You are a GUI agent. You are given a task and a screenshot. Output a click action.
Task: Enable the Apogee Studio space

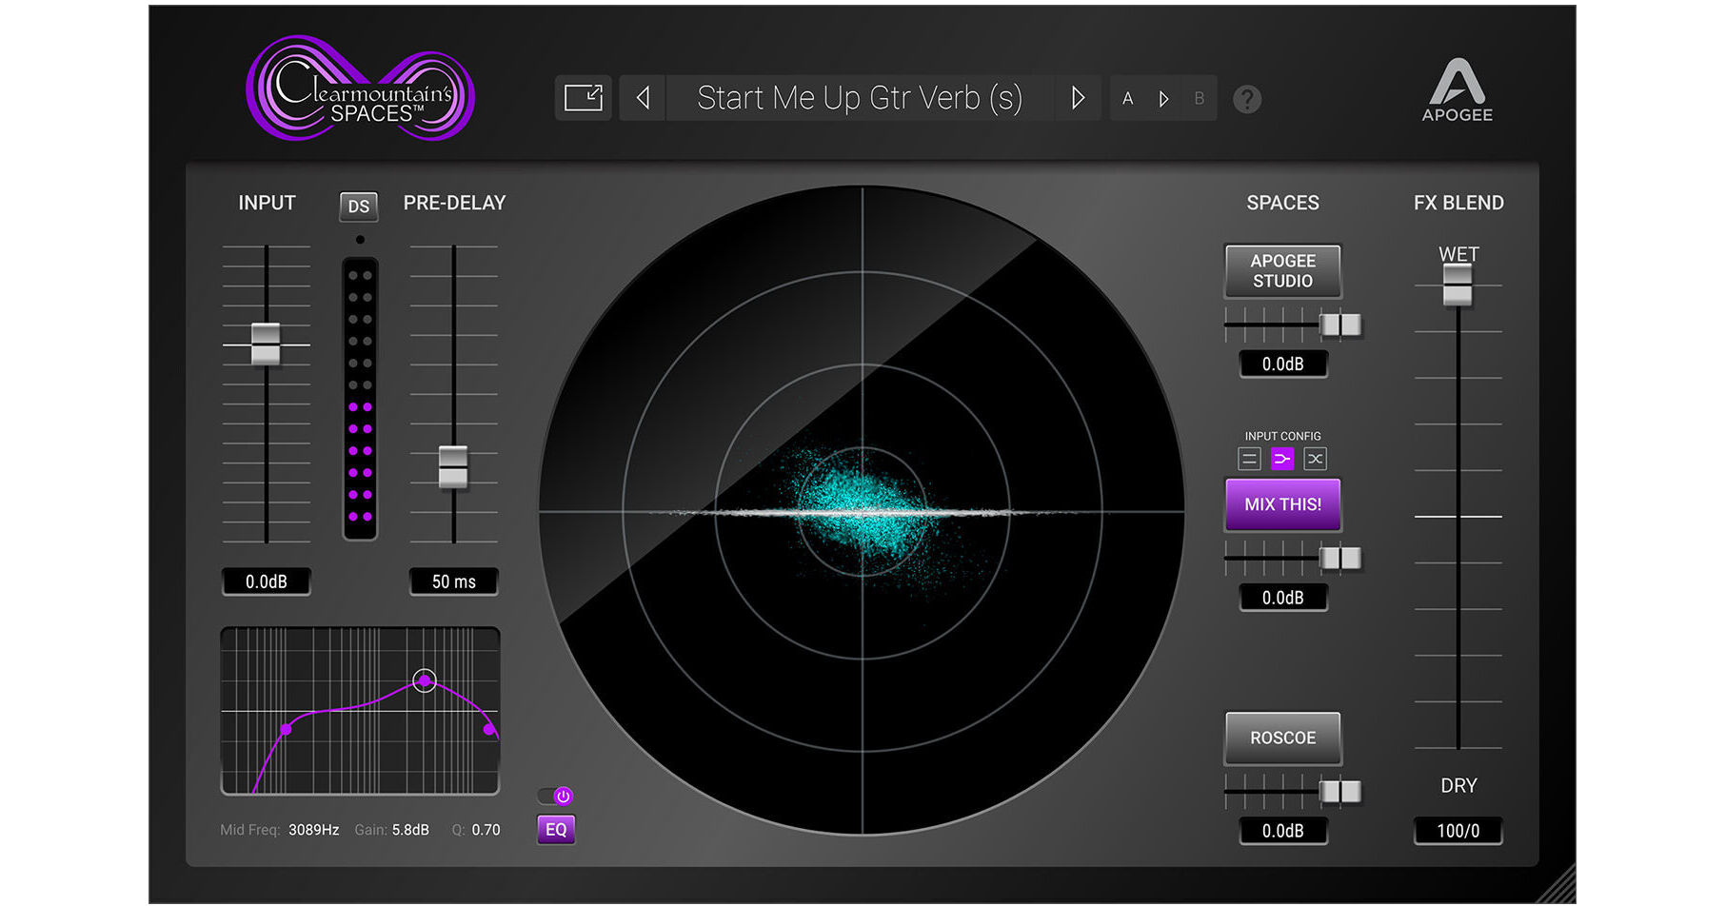point(1282,271)
